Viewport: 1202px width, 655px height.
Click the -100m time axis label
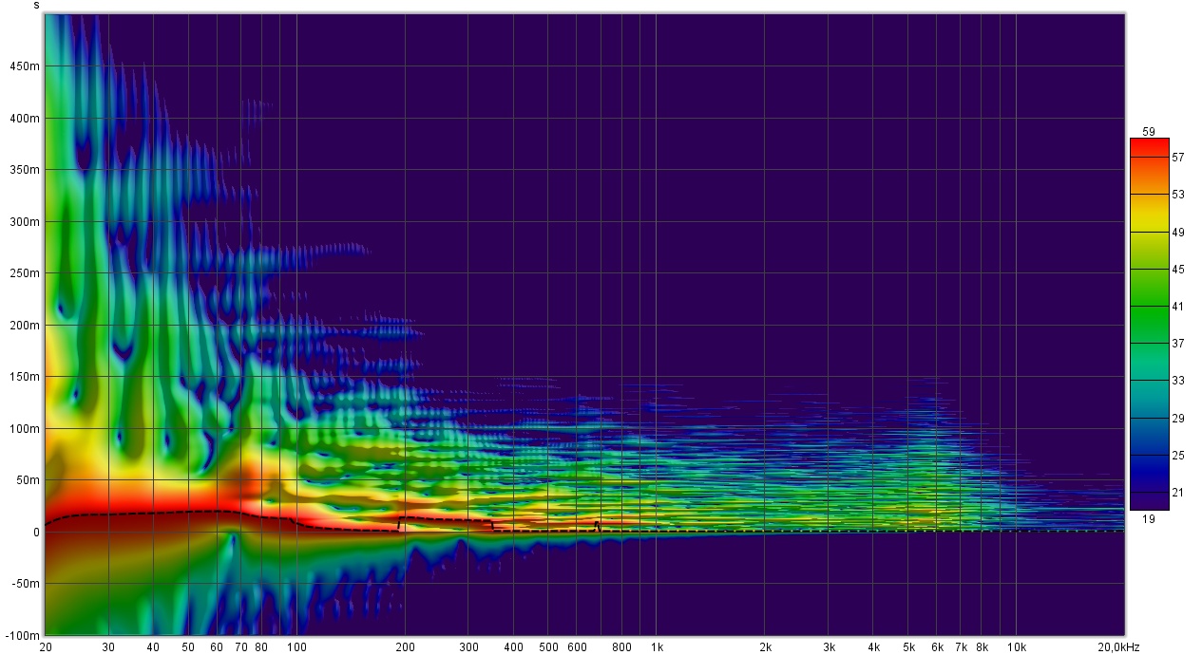23,635
